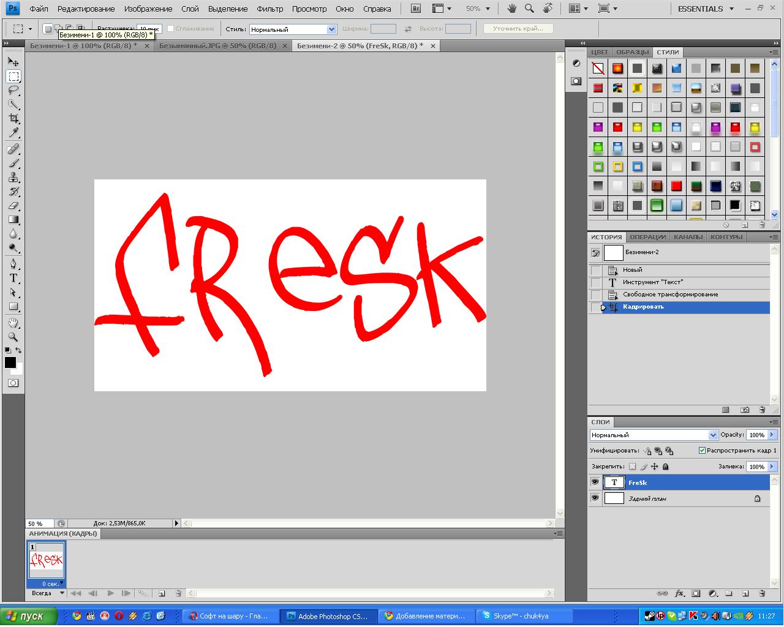Toggle the Распространить кадр 1 checkbox
784x627 pixels.
[x=702, y=451]
